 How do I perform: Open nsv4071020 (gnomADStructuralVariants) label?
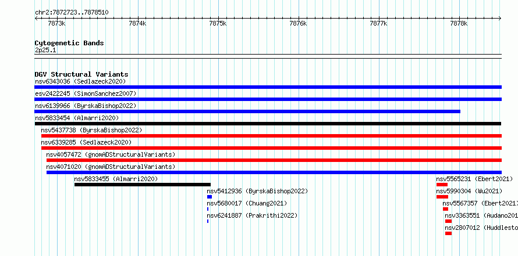111,167
